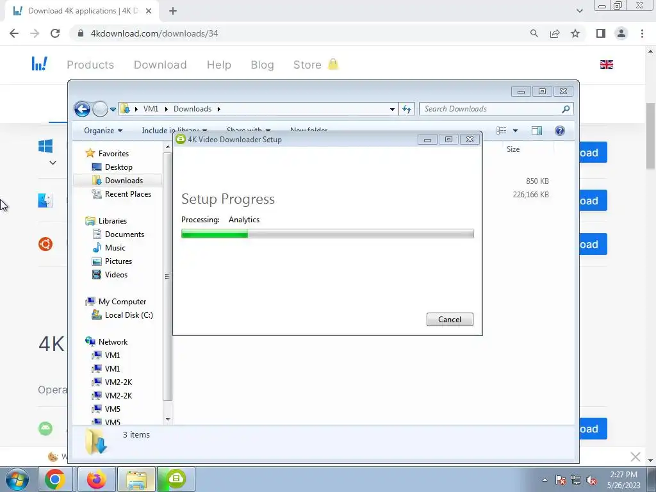Click the 4K Download logo on webpage

39,64
